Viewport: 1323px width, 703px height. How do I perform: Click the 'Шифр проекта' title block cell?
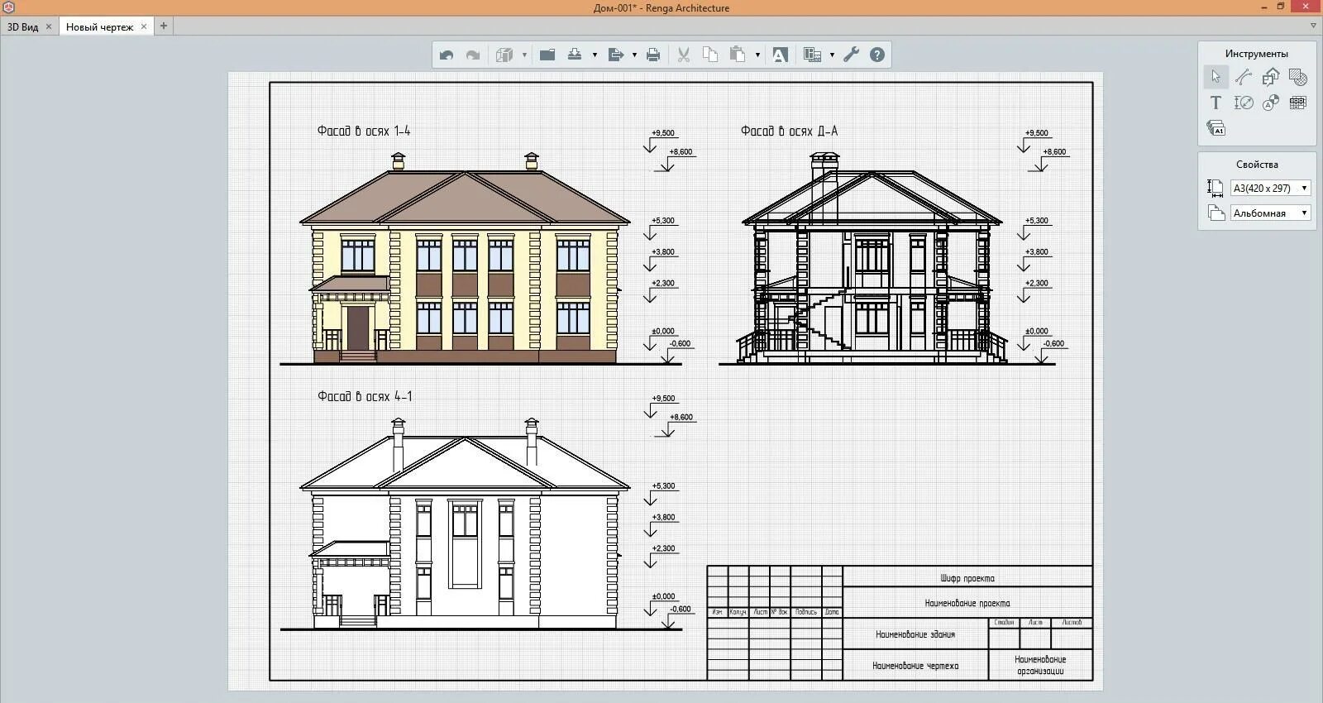[x=967, y=577]
